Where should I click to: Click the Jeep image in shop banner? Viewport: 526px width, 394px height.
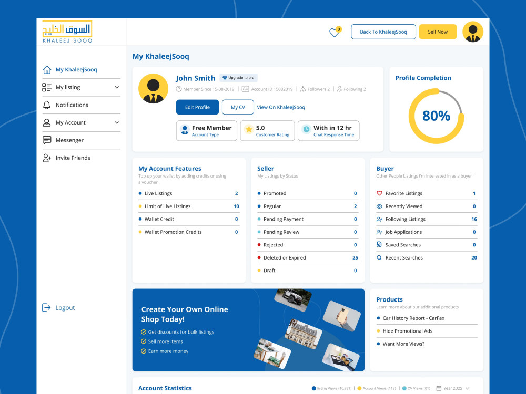293,298
